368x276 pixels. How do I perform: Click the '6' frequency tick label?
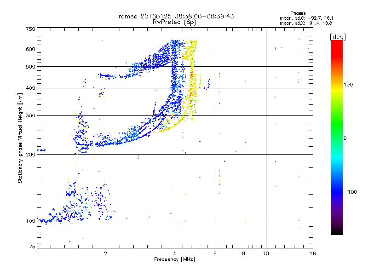[x=215, y=253]
